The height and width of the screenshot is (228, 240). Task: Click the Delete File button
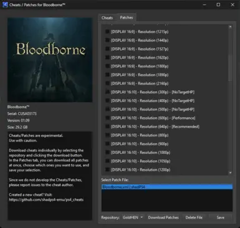(194, 217)
